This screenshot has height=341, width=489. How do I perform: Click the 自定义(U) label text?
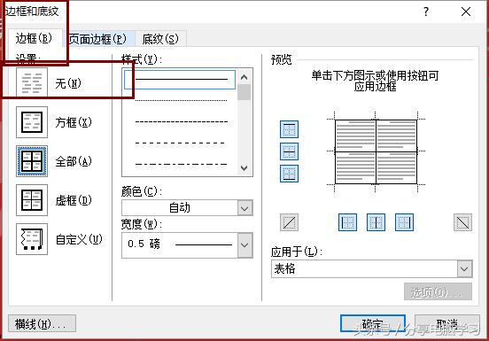tap(79, 239)
